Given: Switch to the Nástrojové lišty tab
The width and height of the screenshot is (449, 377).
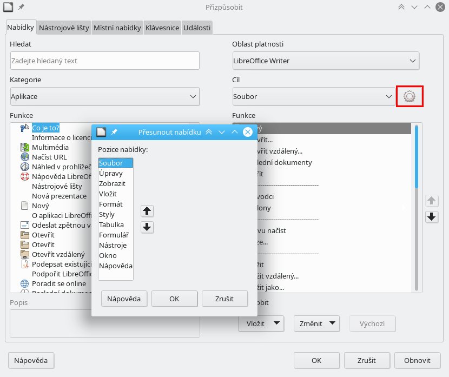Looking at the screenshot, I should pos(64,28).
